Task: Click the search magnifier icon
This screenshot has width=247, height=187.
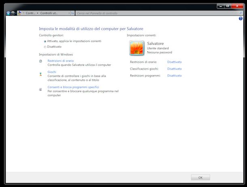Action: pos(241,13)
